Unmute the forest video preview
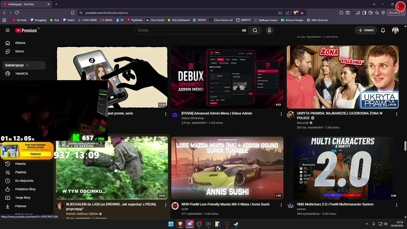 162,143
